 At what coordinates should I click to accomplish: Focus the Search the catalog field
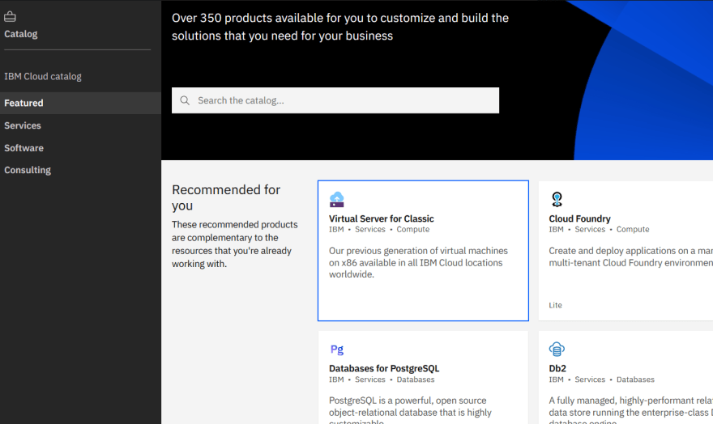335,100
